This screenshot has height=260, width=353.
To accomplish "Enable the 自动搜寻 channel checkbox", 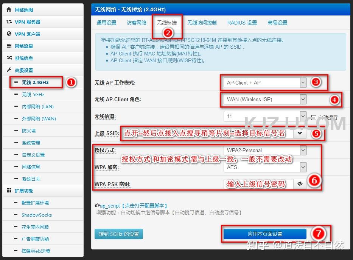I will [313, 117].
